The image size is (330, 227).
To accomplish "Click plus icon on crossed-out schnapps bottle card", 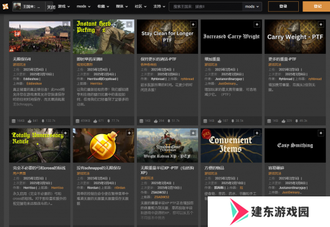I will pos(129,133).
